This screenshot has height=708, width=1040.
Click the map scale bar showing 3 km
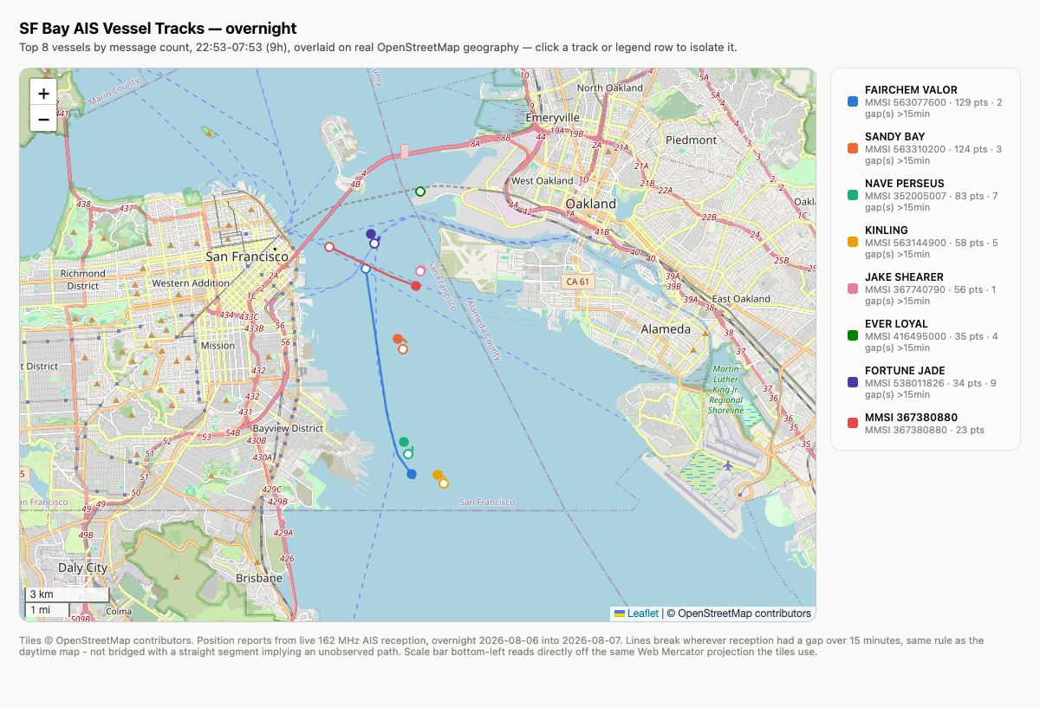(x=68, y=594)
